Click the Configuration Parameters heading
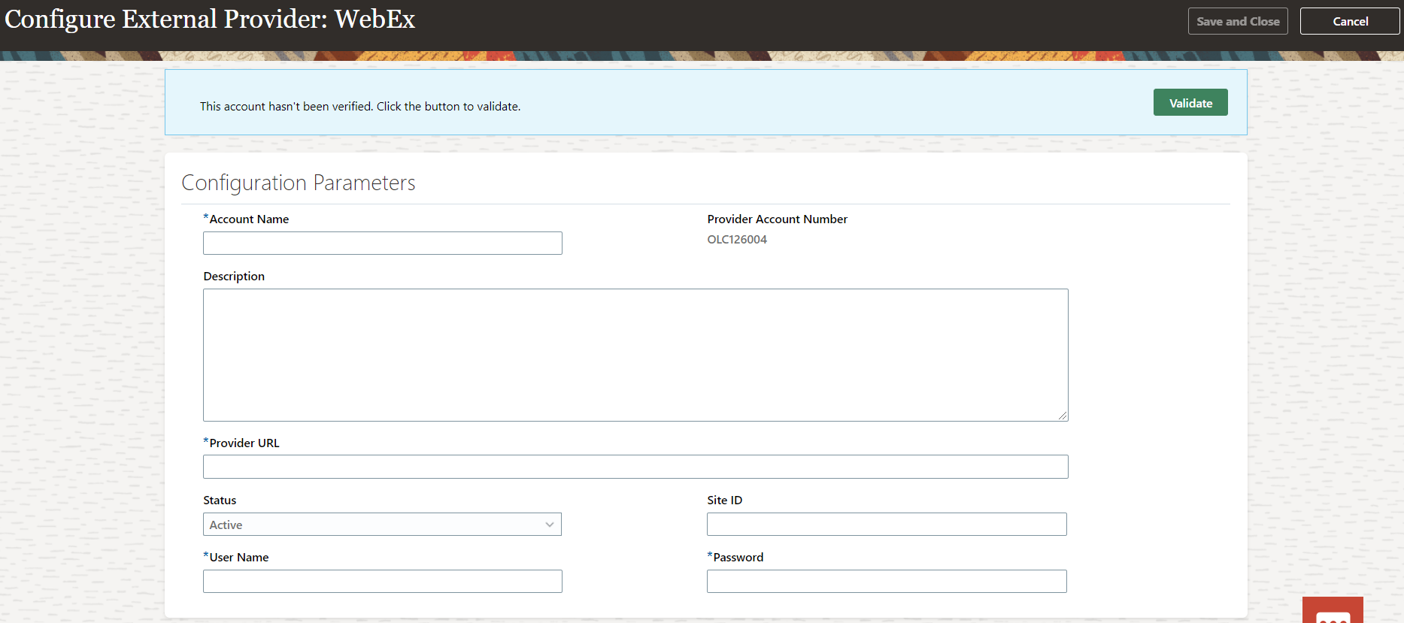Screen dimensions: 1404x623 click(299, 183)
